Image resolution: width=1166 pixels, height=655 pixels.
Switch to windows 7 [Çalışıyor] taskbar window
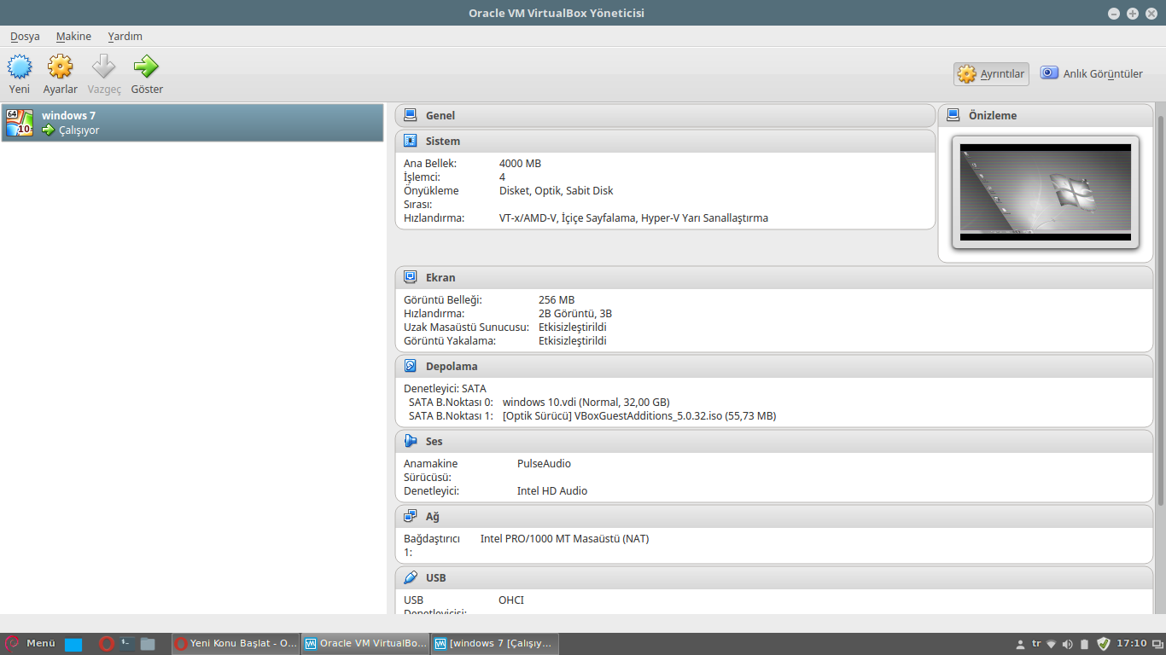495,644
